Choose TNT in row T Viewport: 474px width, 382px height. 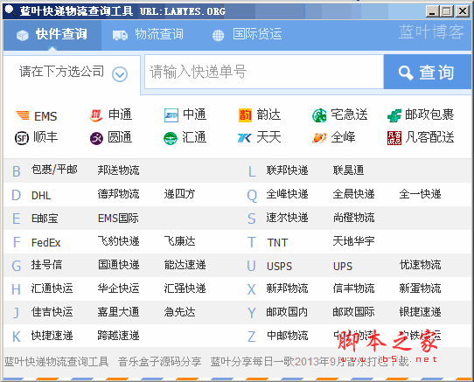point(277,243)
